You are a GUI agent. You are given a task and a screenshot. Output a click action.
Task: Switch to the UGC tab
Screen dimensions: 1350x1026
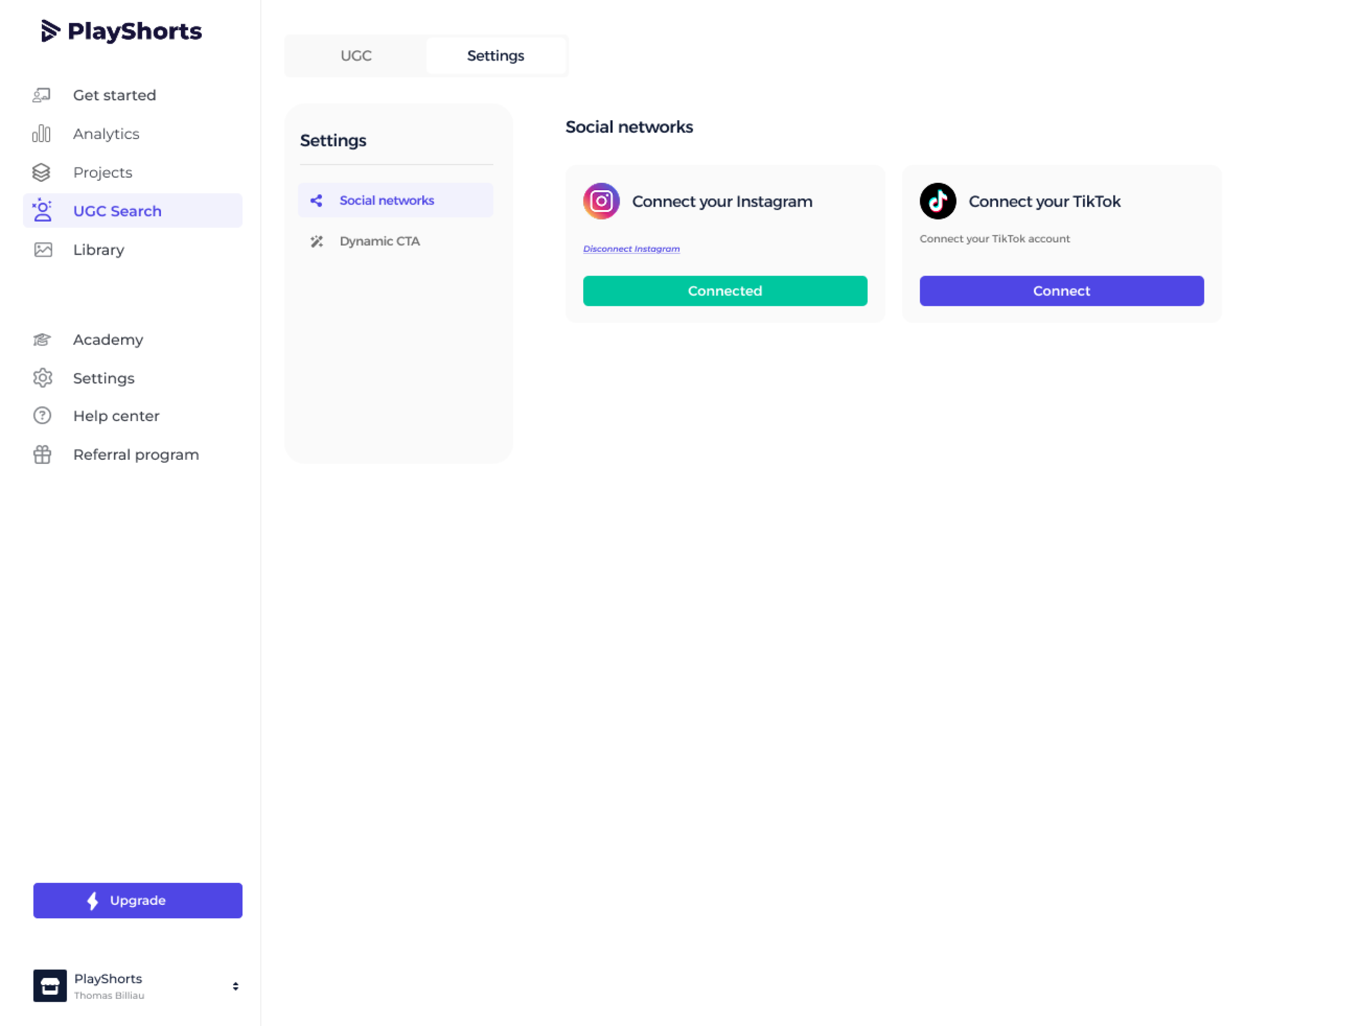[356, 56]
